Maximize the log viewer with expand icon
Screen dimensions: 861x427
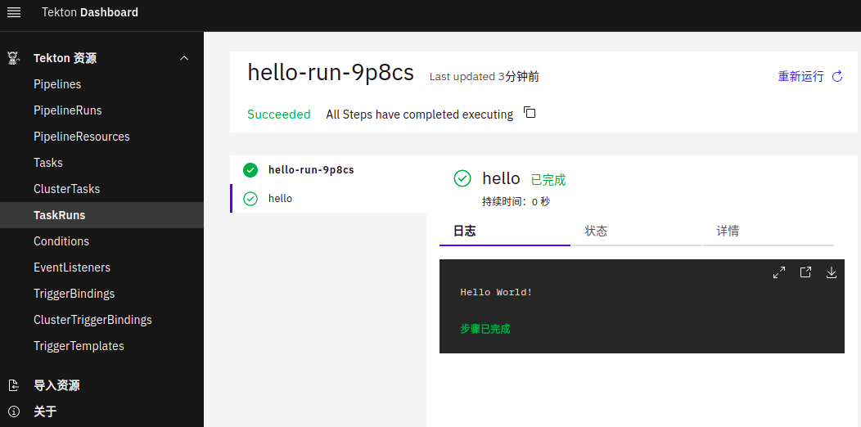coord(779,272)
